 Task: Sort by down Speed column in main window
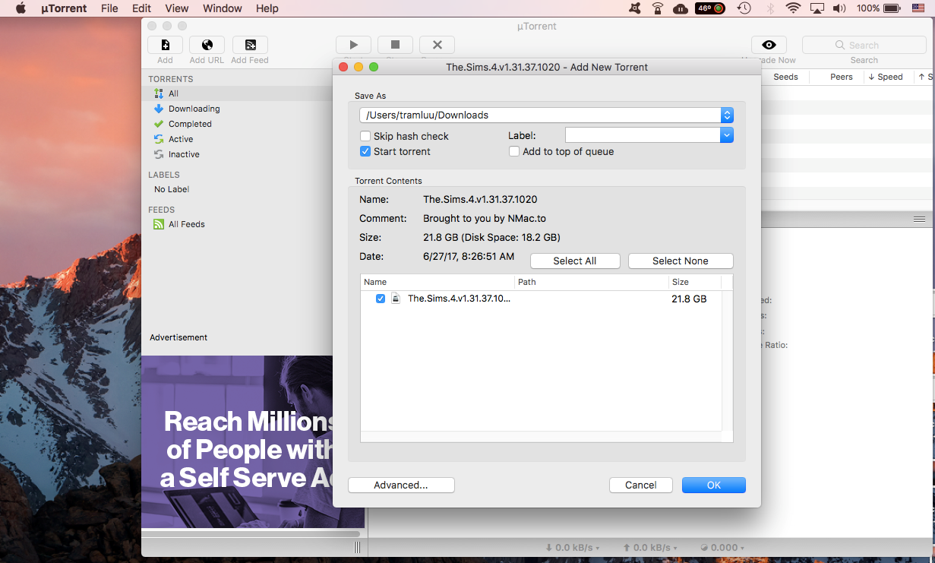coord(889,77)
